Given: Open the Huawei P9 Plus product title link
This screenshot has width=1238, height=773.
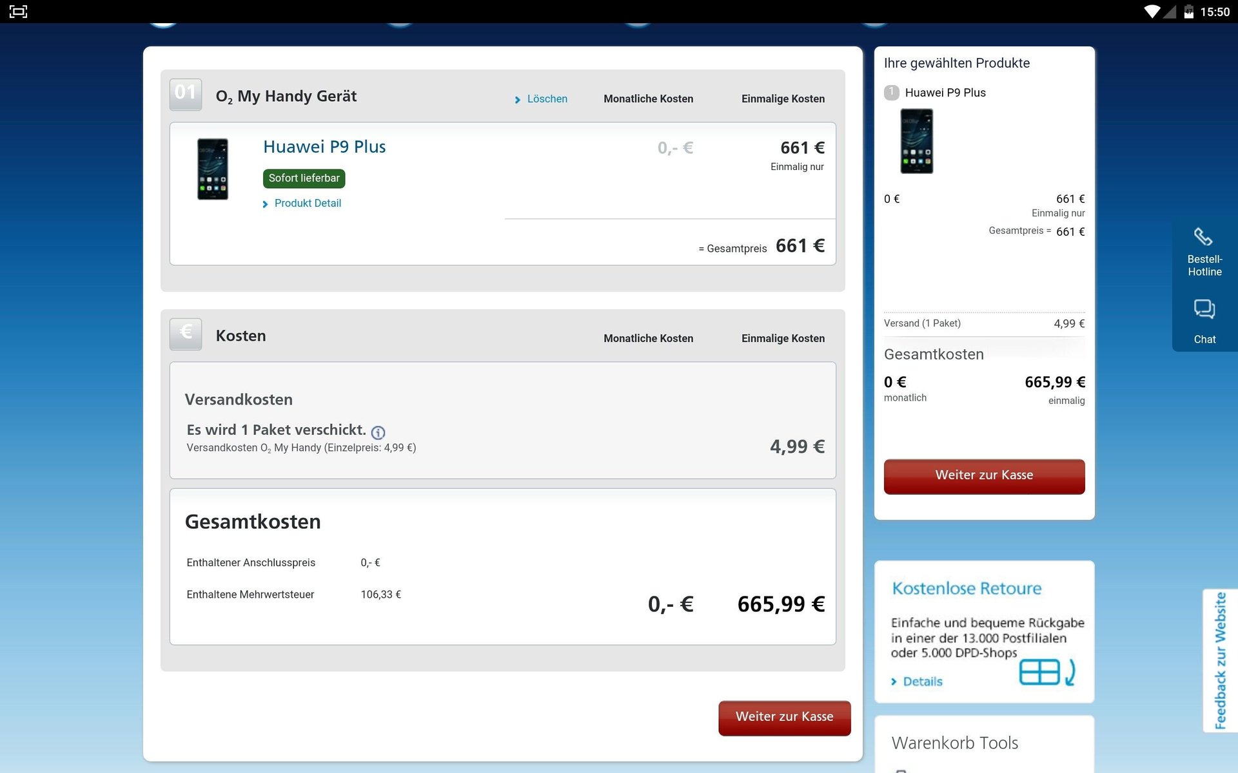Looking at the screenshot, I should [x=324, y=147].
